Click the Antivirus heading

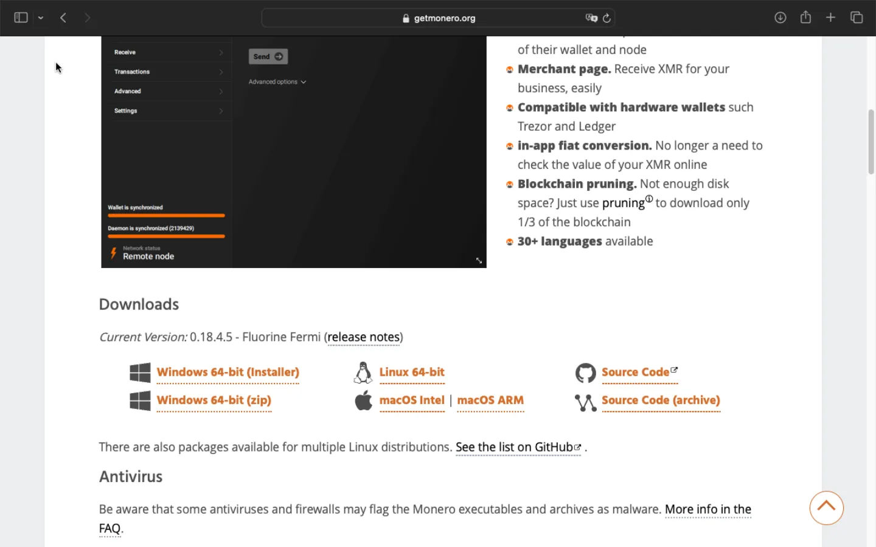tap(131, 476)
